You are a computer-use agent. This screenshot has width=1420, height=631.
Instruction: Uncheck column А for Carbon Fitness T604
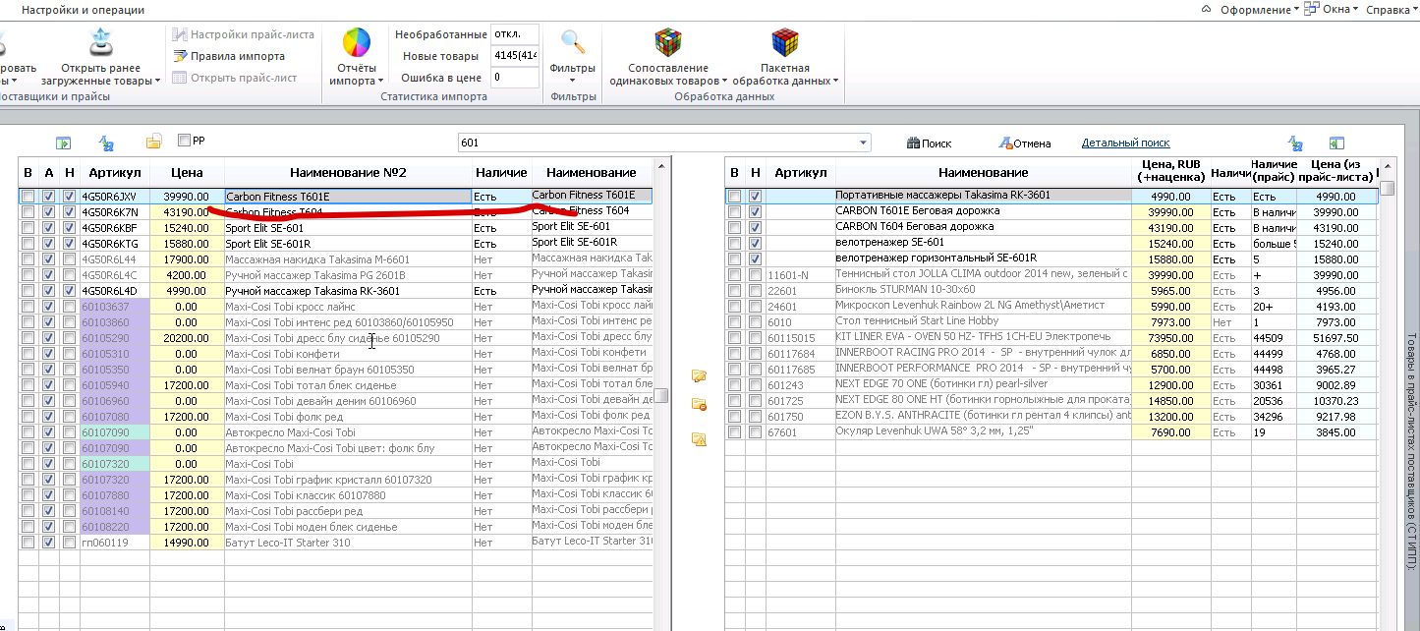tap(49, 212)
